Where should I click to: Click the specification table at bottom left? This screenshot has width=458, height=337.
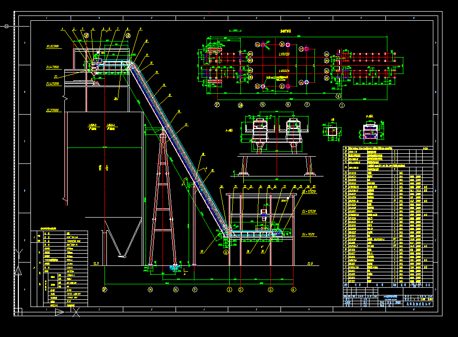(x=59, y=267)
